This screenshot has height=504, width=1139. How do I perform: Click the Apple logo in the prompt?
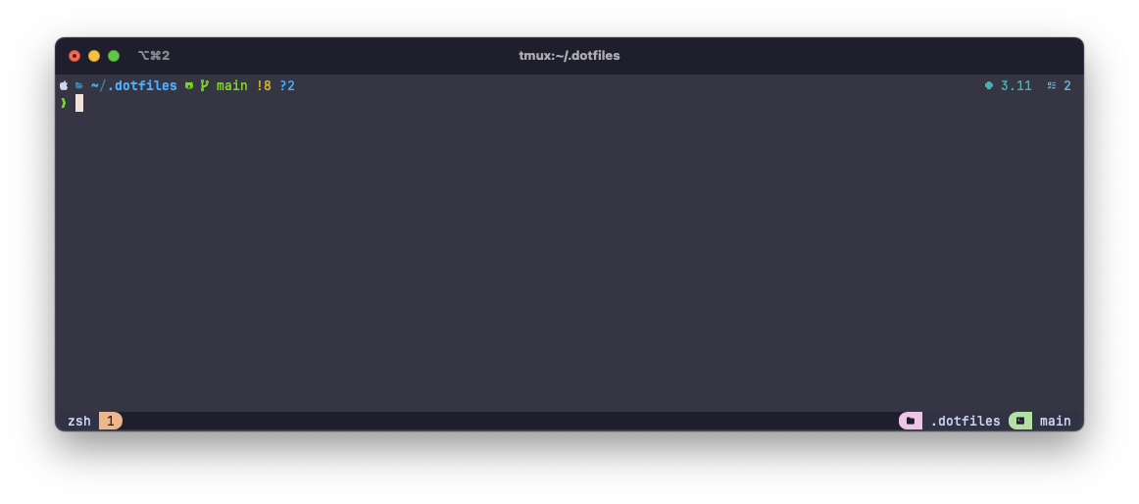[64, 85]
